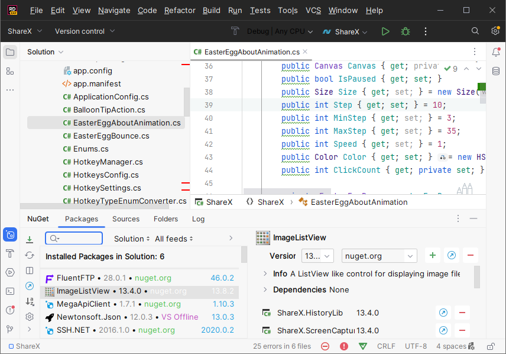This screenshot has height=354, width=506.
Task: Start debugging with the bug icon
Action: [x=406, y=31]
